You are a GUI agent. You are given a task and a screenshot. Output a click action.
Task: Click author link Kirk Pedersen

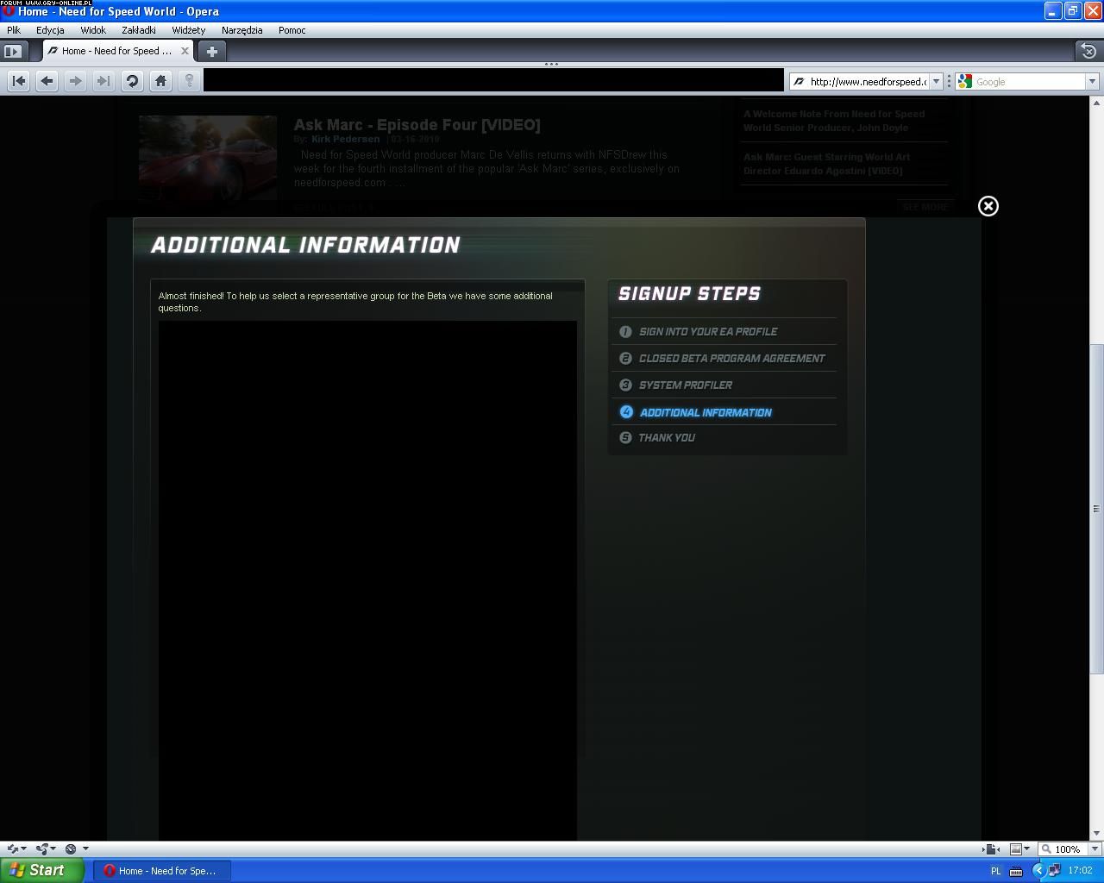[x=345, y=139]
